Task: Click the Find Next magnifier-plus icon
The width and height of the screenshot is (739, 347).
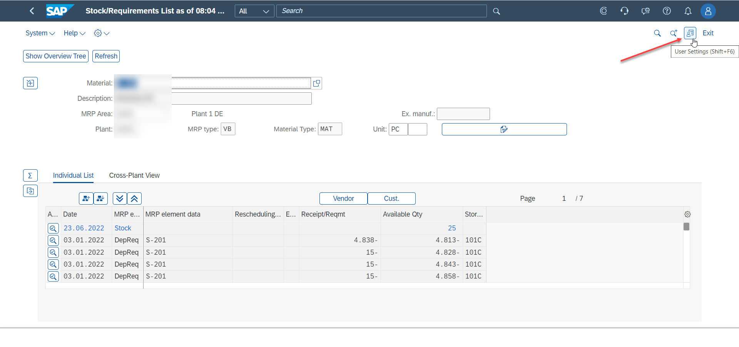Action: pos(674,33)
